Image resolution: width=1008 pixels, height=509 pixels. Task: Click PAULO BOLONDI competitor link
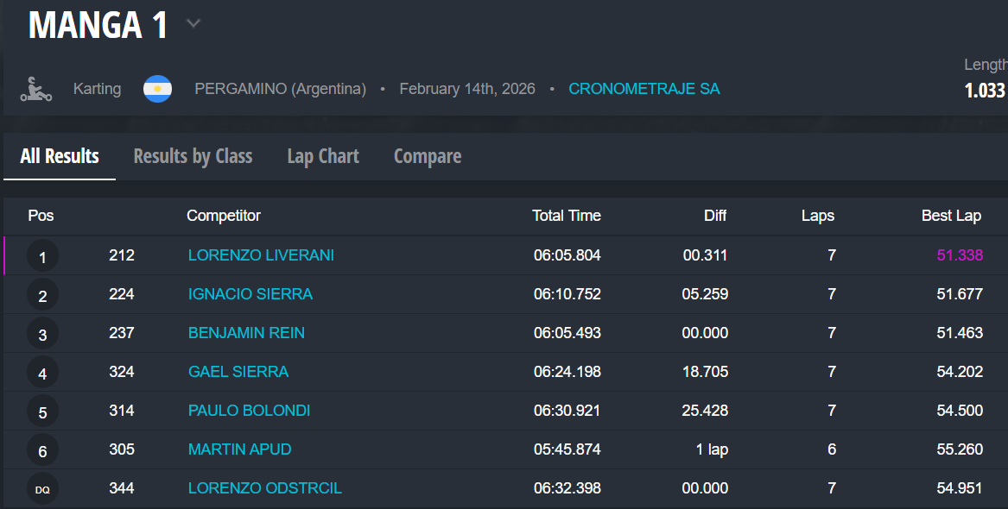249,411
